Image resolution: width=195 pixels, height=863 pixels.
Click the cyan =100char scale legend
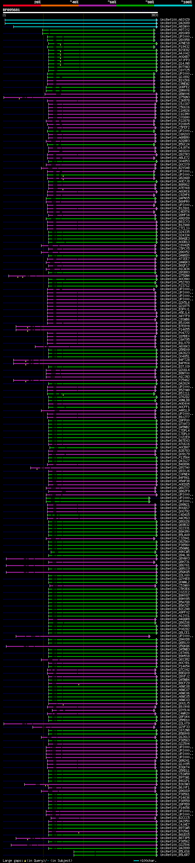[x=144, y=860]
